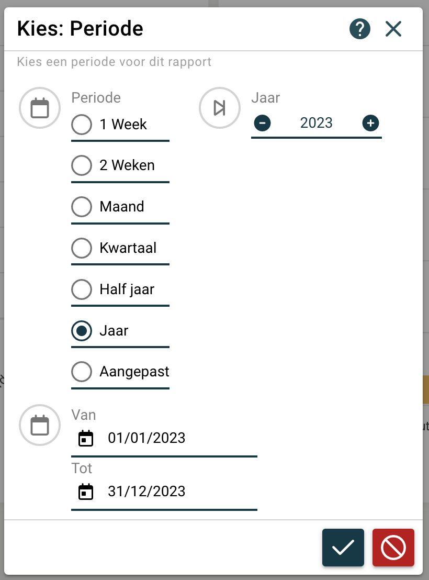Screen dimensions: 429x580
Task: Cancel with the red prohibit button
Action: [x=393, y=548]
